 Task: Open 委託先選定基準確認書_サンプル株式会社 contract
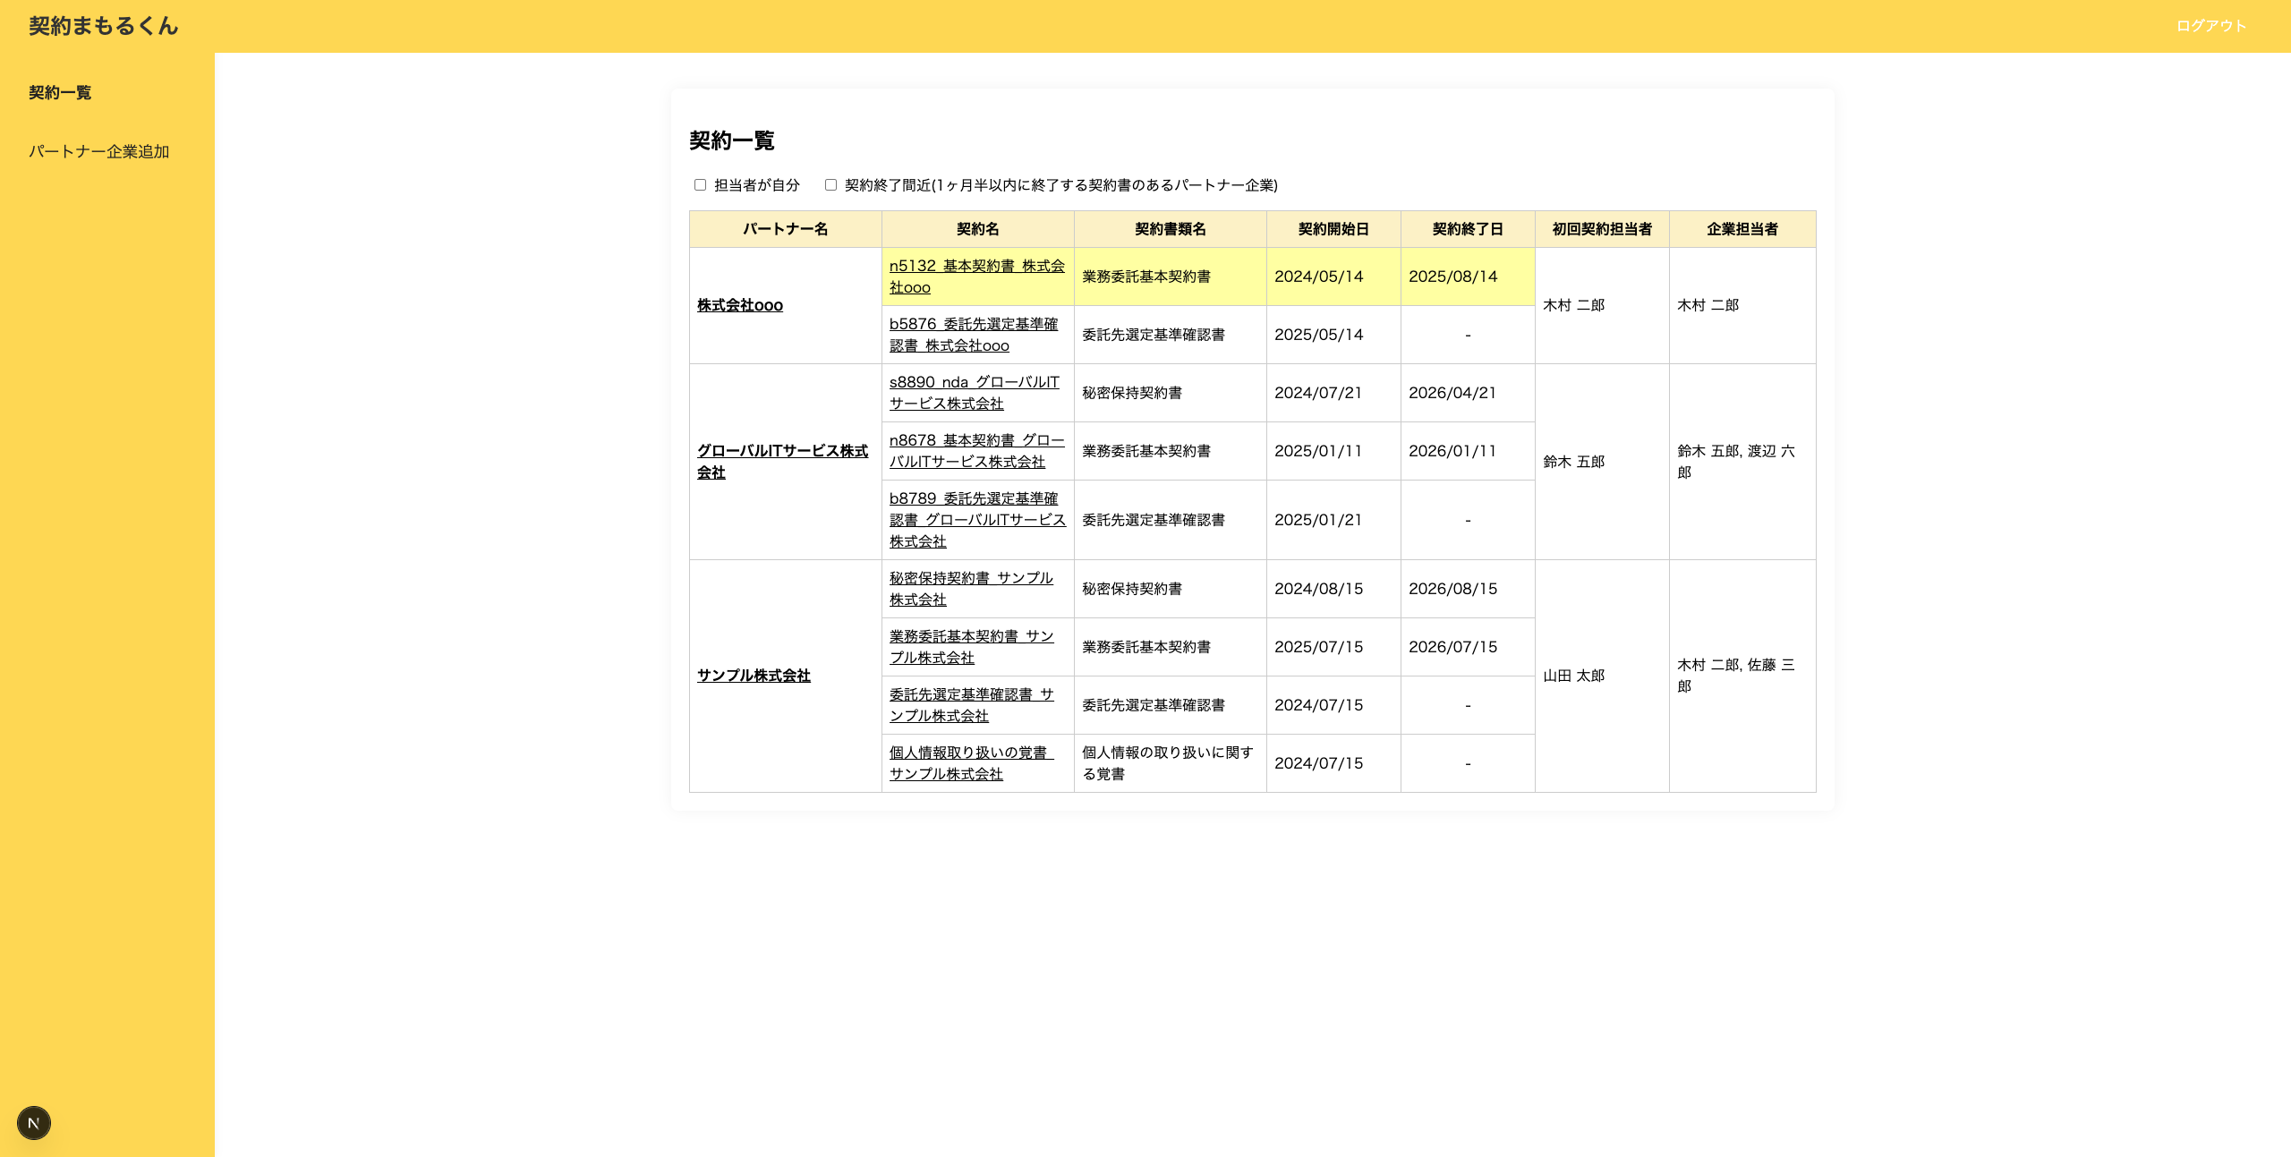pos(972,705)
